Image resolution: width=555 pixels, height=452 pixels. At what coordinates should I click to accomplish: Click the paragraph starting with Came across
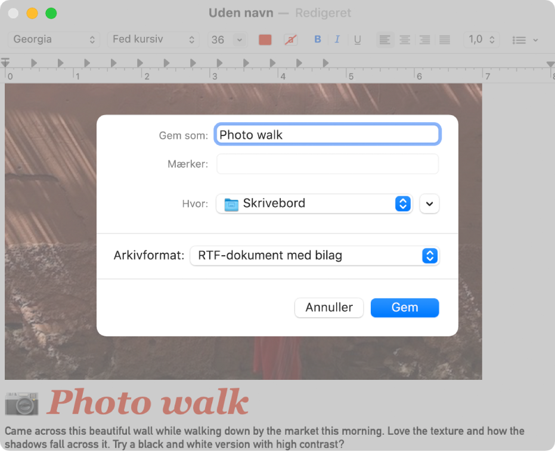tap(265, 438)
